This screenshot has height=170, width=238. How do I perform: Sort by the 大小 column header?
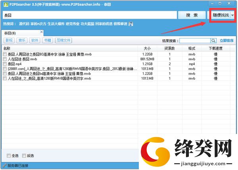(148, 48)
